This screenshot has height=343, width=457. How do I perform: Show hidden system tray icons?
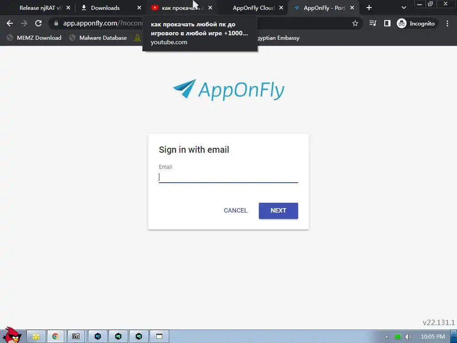point(386,337)
